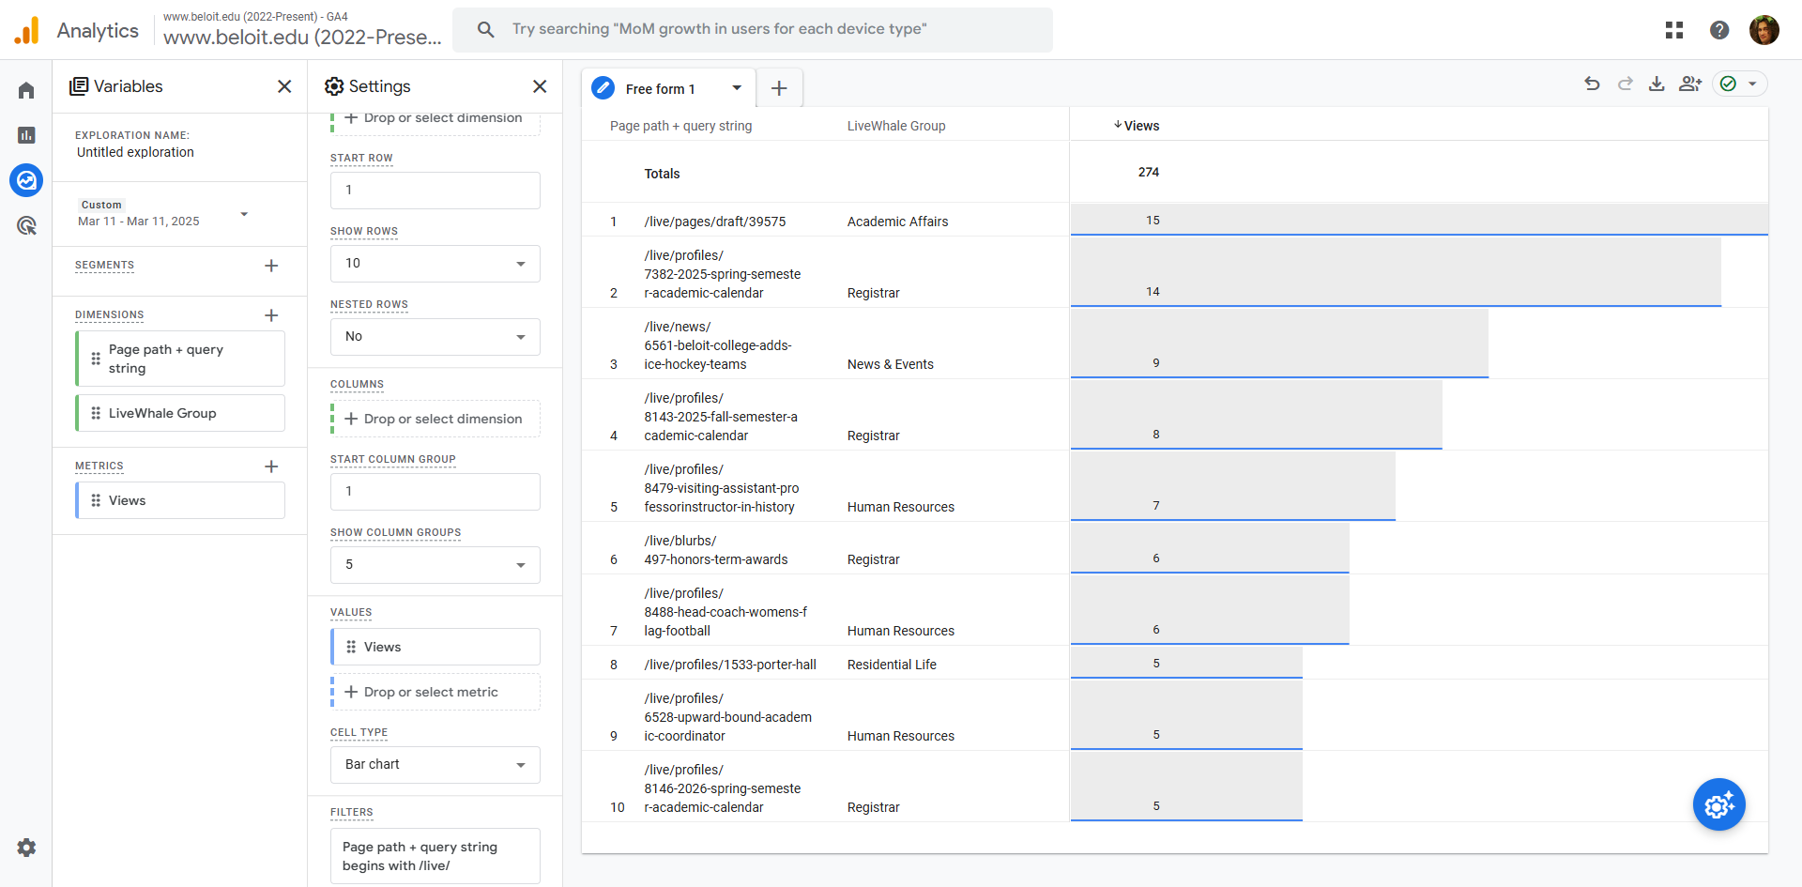Click the Academic Affairs cell
Image resolution: width=1802 pixels, height=887 pixels.
(897, 222)
